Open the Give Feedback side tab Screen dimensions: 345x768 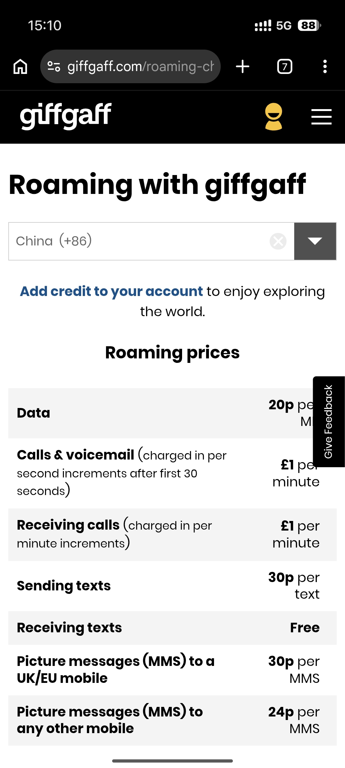[329, 421]
